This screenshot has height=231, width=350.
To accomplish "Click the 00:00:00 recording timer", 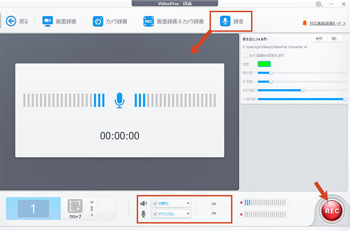I will 119,136.
